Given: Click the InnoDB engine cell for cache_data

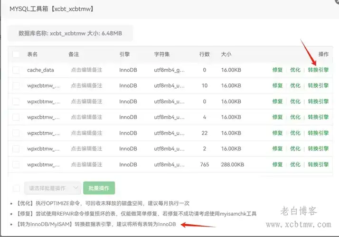Looking at the screenshot, I should tap(128, 70).
